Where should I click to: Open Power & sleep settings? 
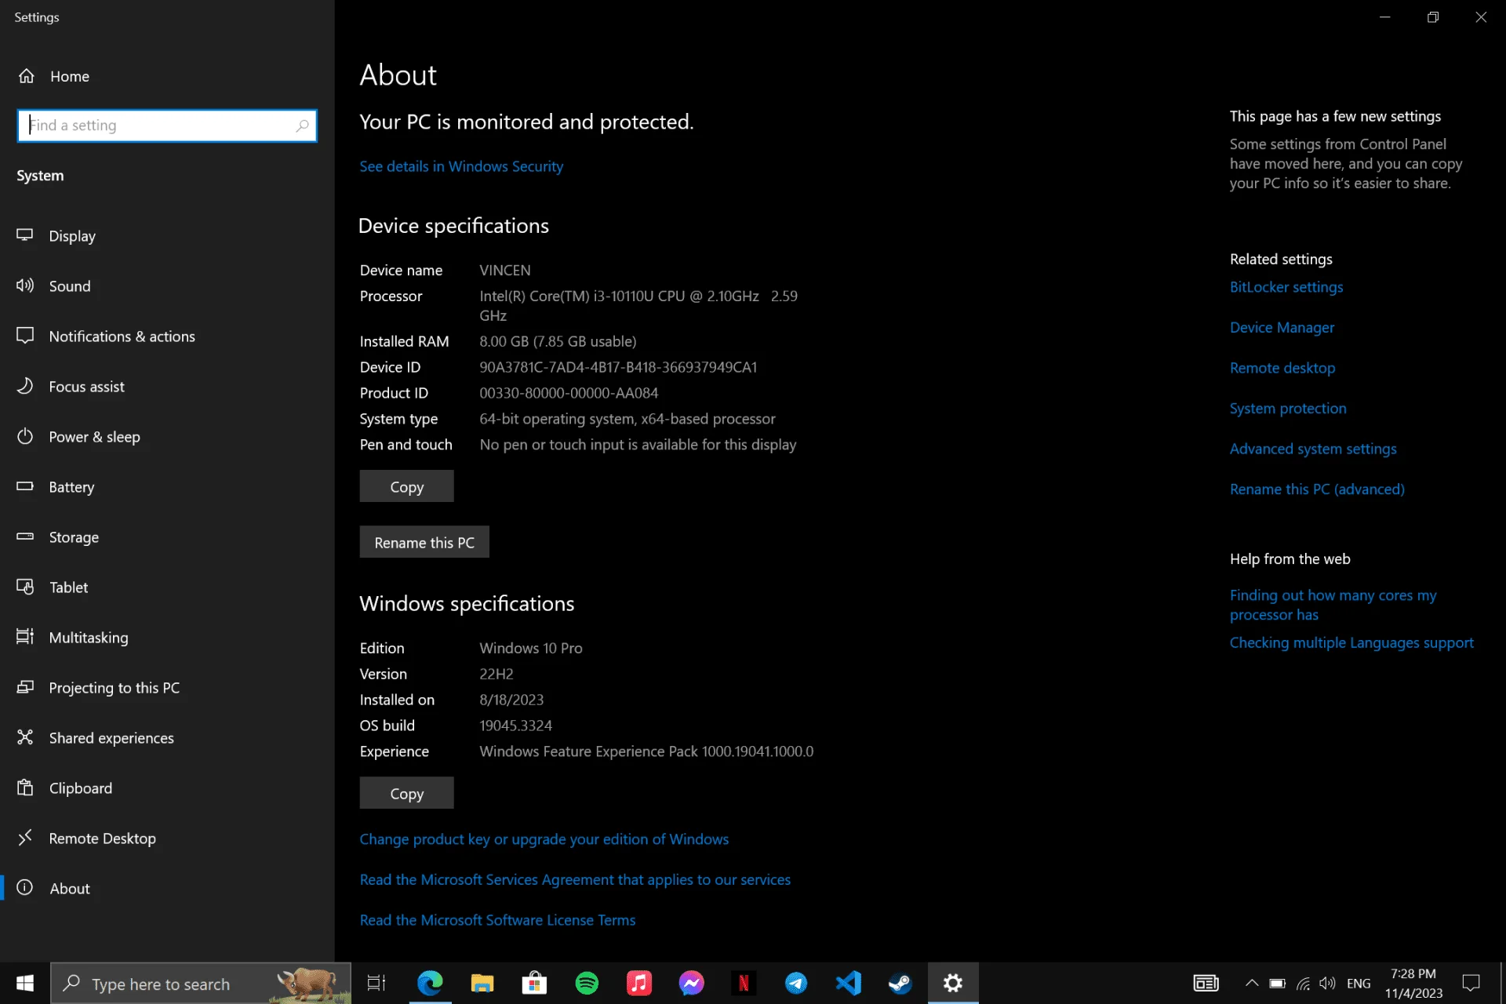[x=167, y=437]
